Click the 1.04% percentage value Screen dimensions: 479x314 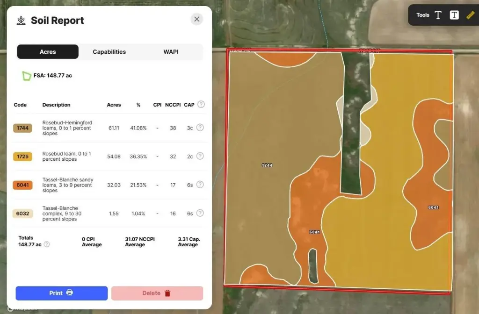click(x=138, y=214)
